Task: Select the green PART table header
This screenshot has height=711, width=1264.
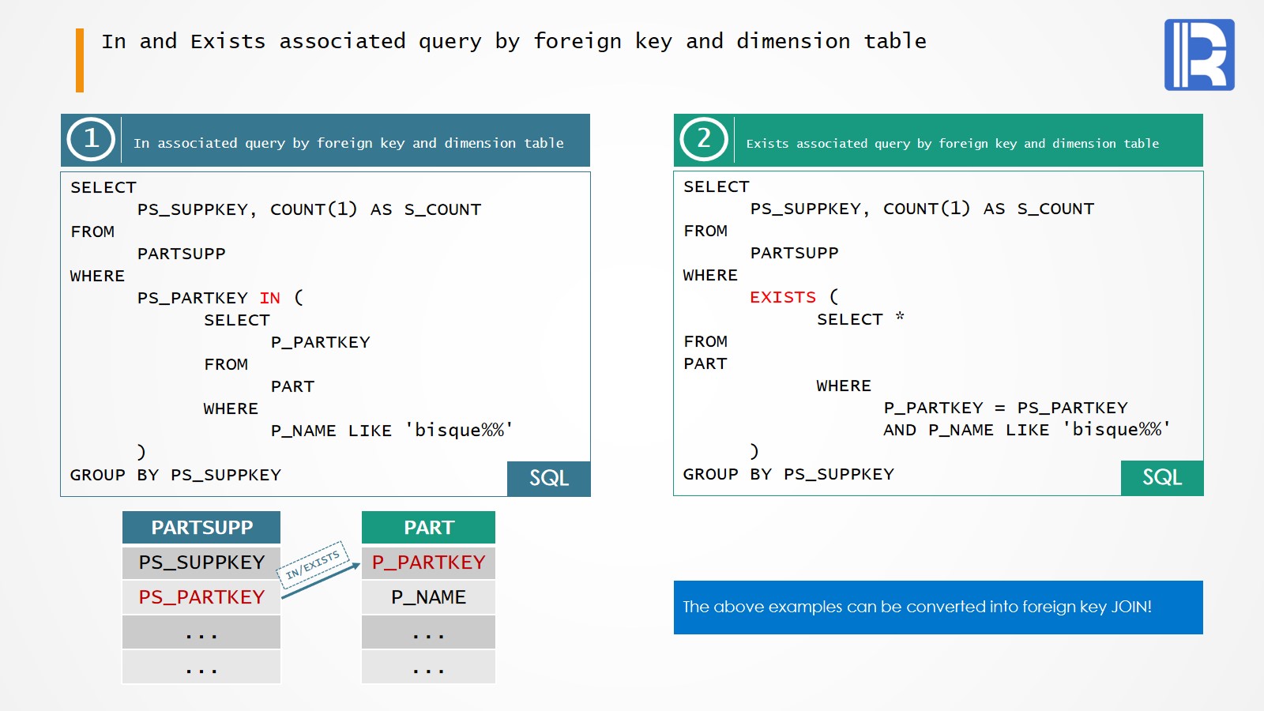Action: [428, 528]
